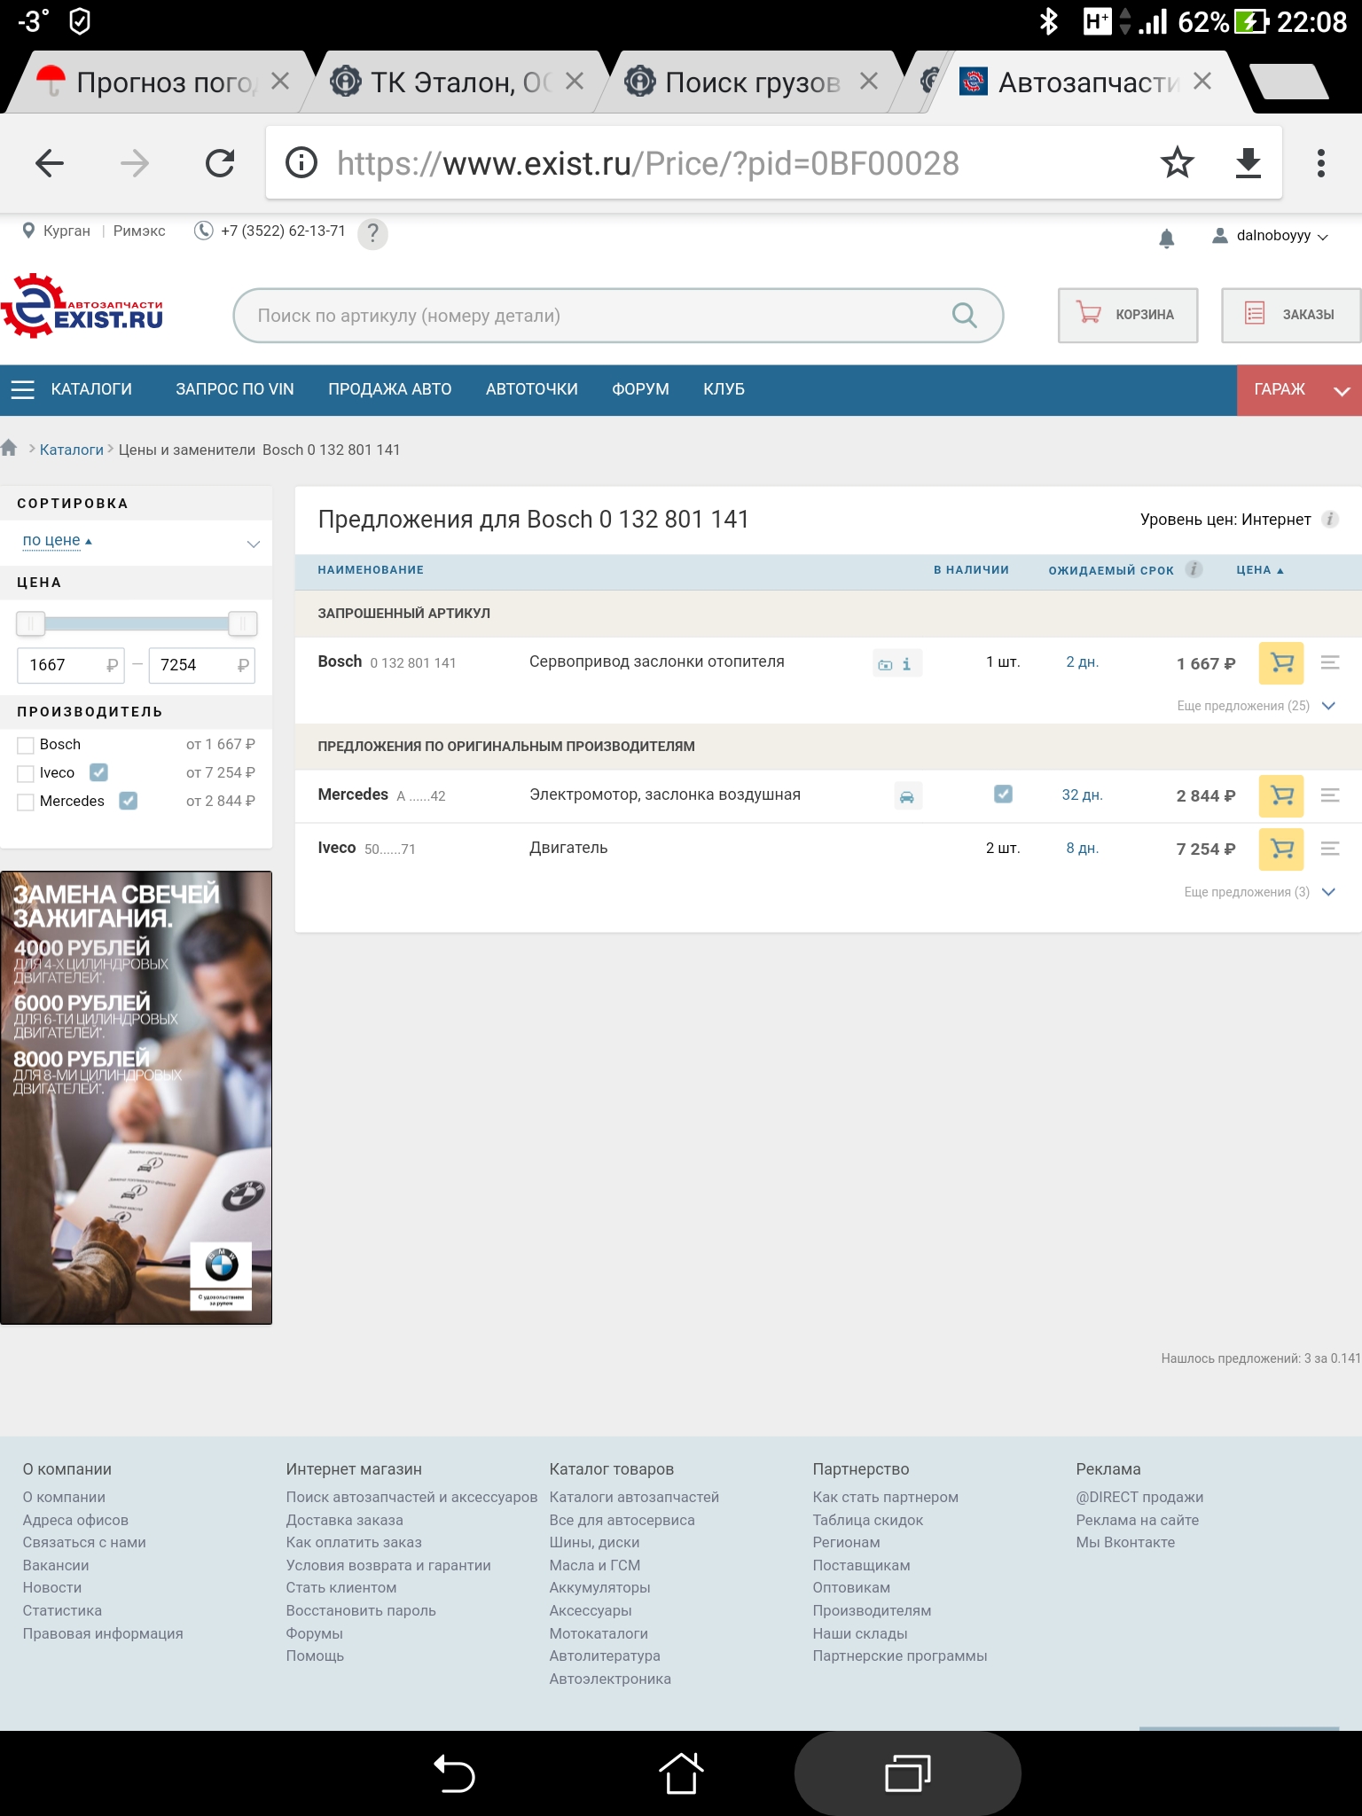Focus minimum price field 1667
1362x1816 pixels.
[x=70, y=665]
